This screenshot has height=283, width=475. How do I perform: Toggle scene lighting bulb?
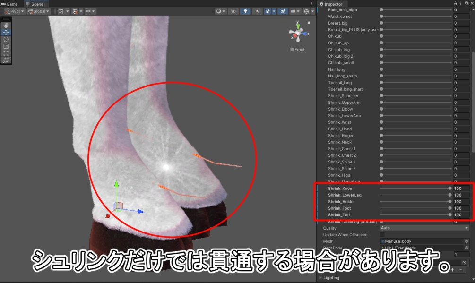245,11
